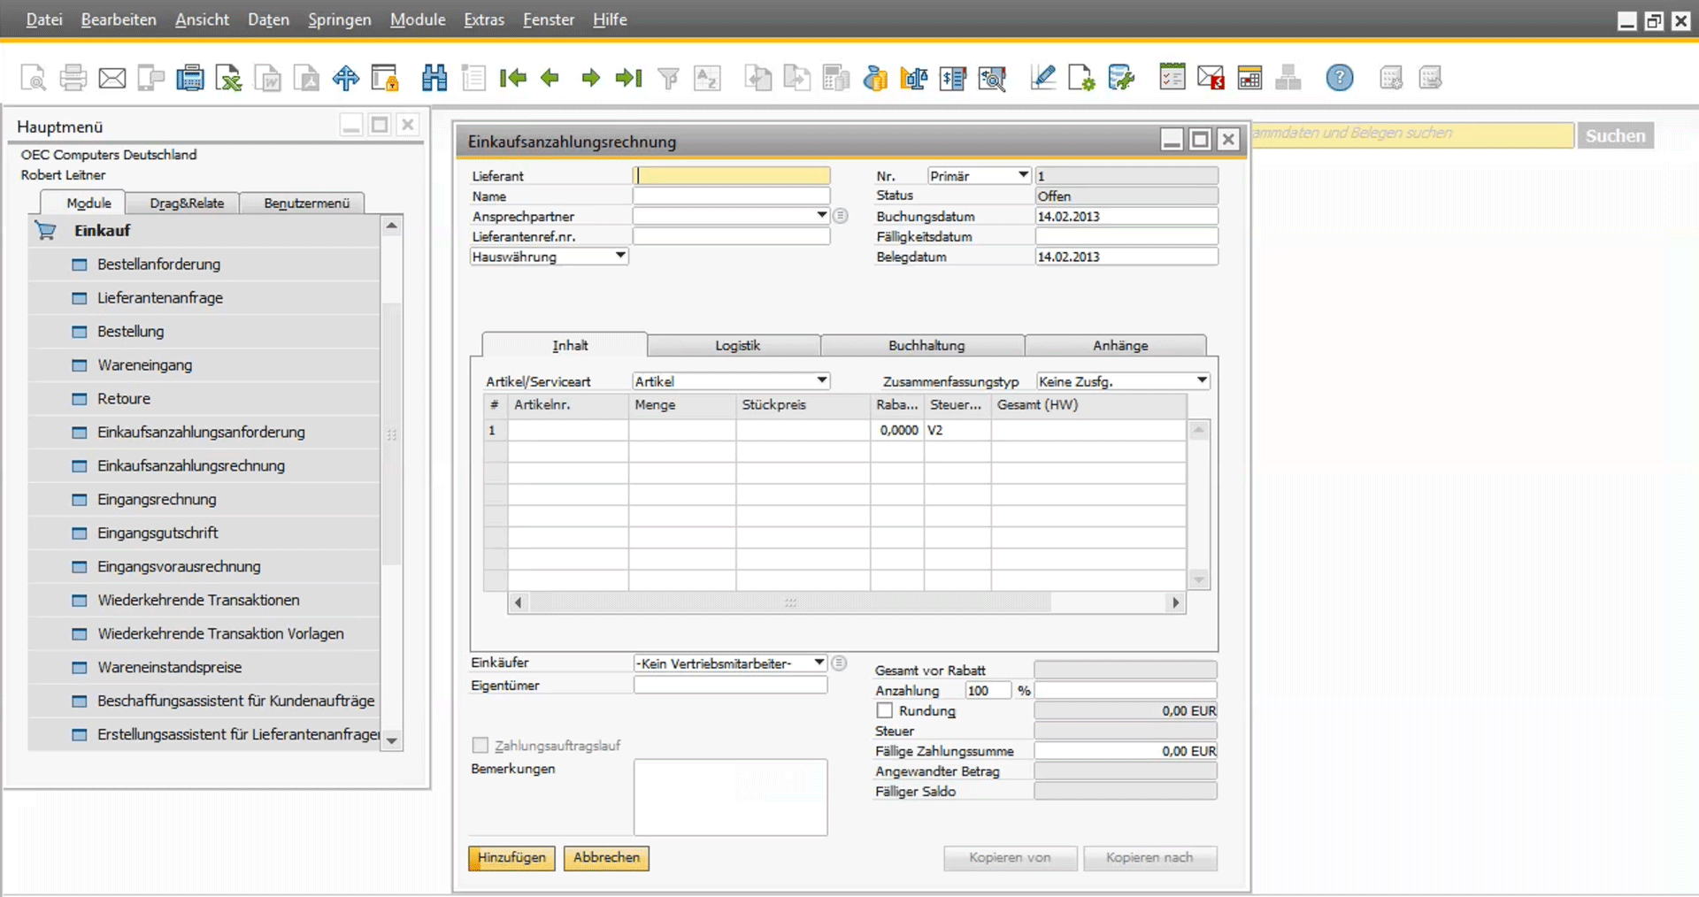Image resolution: width=1699 pixels, height=897 pixels.
Task: Click into the Lieferant input field
Action: click(x=732, y=176)
